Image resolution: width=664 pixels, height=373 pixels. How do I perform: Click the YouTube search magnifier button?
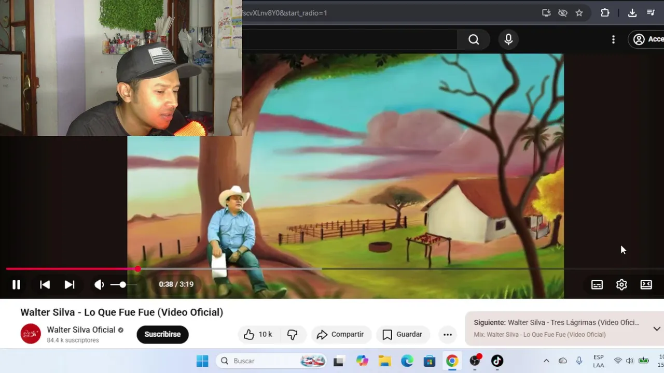coord(474,39)
